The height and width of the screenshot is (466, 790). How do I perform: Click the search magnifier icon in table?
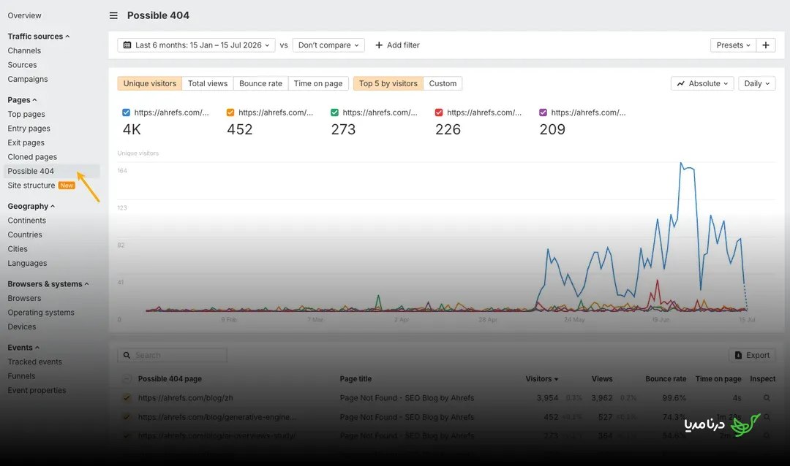(127, 355)
